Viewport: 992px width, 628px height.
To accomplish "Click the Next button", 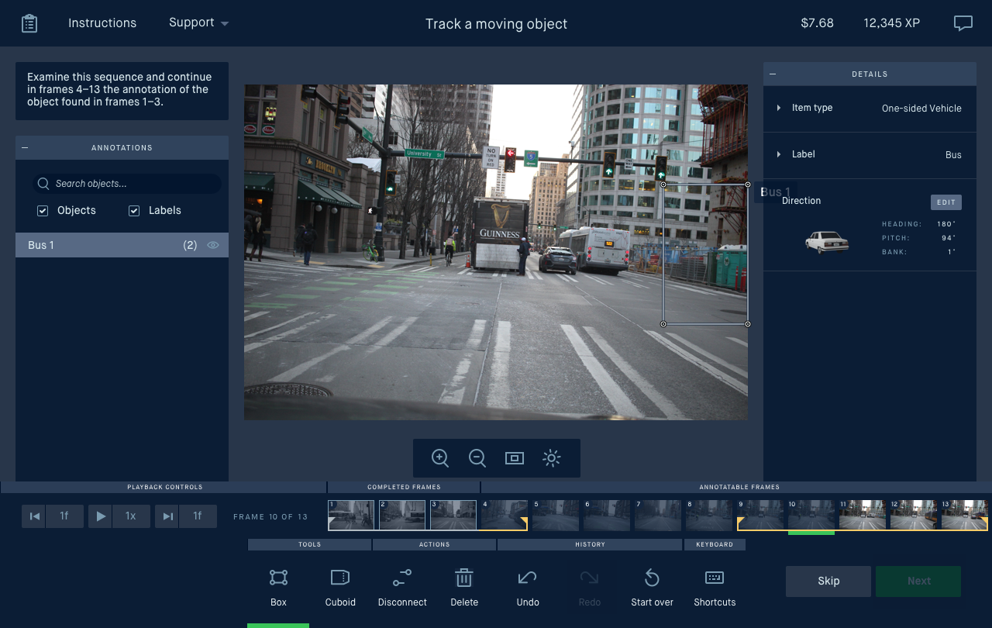I will [918, 581].
